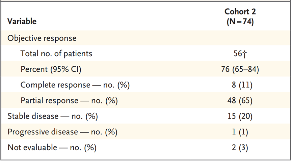Click the 2 (3) value

click(240, 148)
